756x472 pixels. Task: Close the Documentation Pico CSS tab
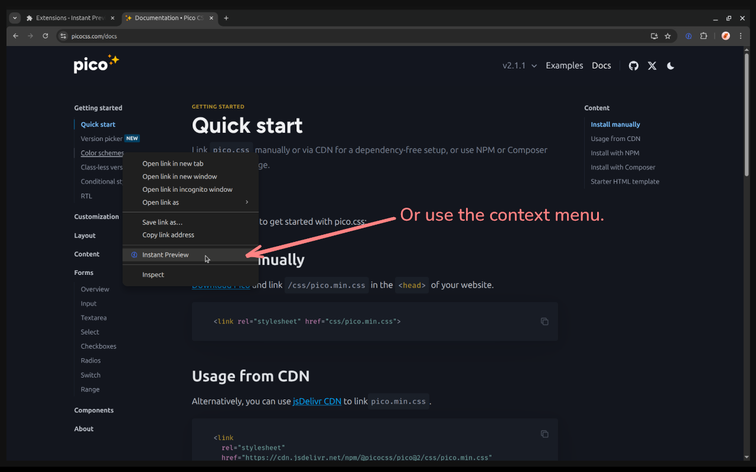[211, 18]
